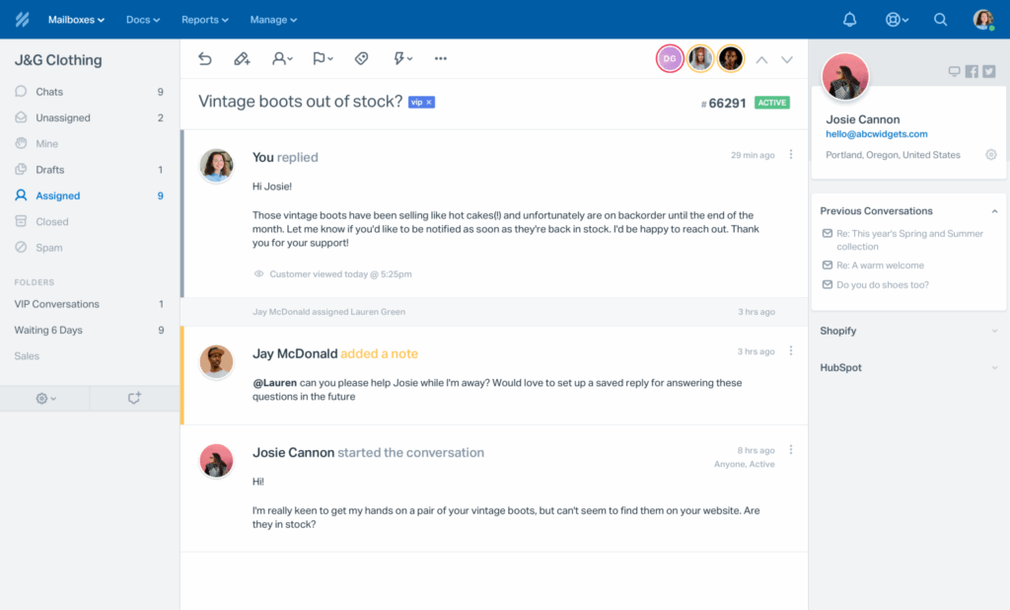Expand the HubSpot section
1010x610 pixels.
pyautogui.click(x=994, y=368)
